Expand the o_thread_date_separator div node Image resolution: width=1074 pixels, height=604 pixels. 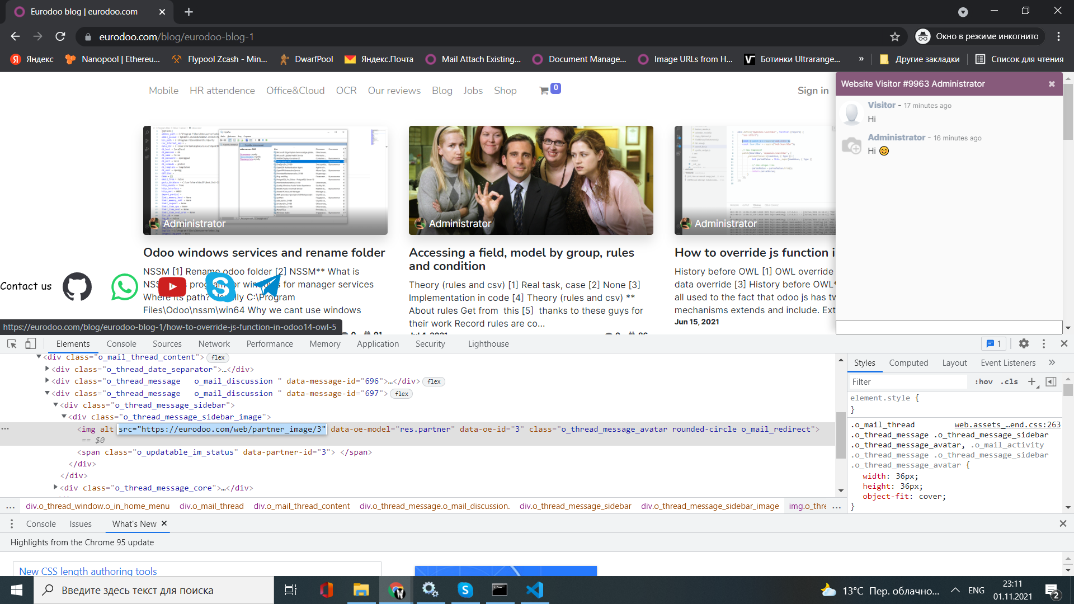[47, 369]
